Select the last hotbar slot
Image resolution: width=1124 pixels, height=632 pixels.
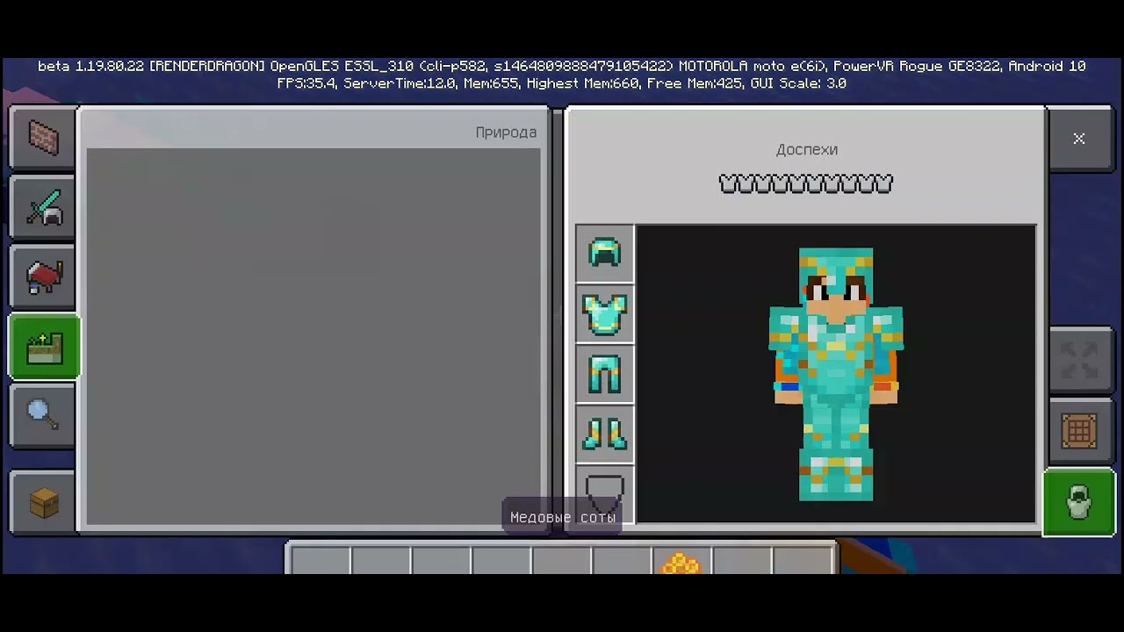[803, 562]
